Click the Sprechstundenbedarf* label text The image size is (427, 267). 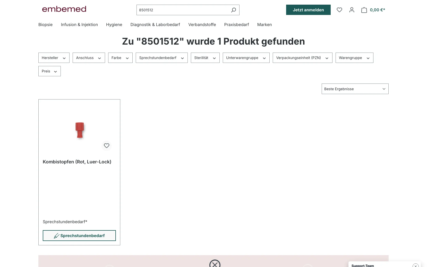click(65, 222)
